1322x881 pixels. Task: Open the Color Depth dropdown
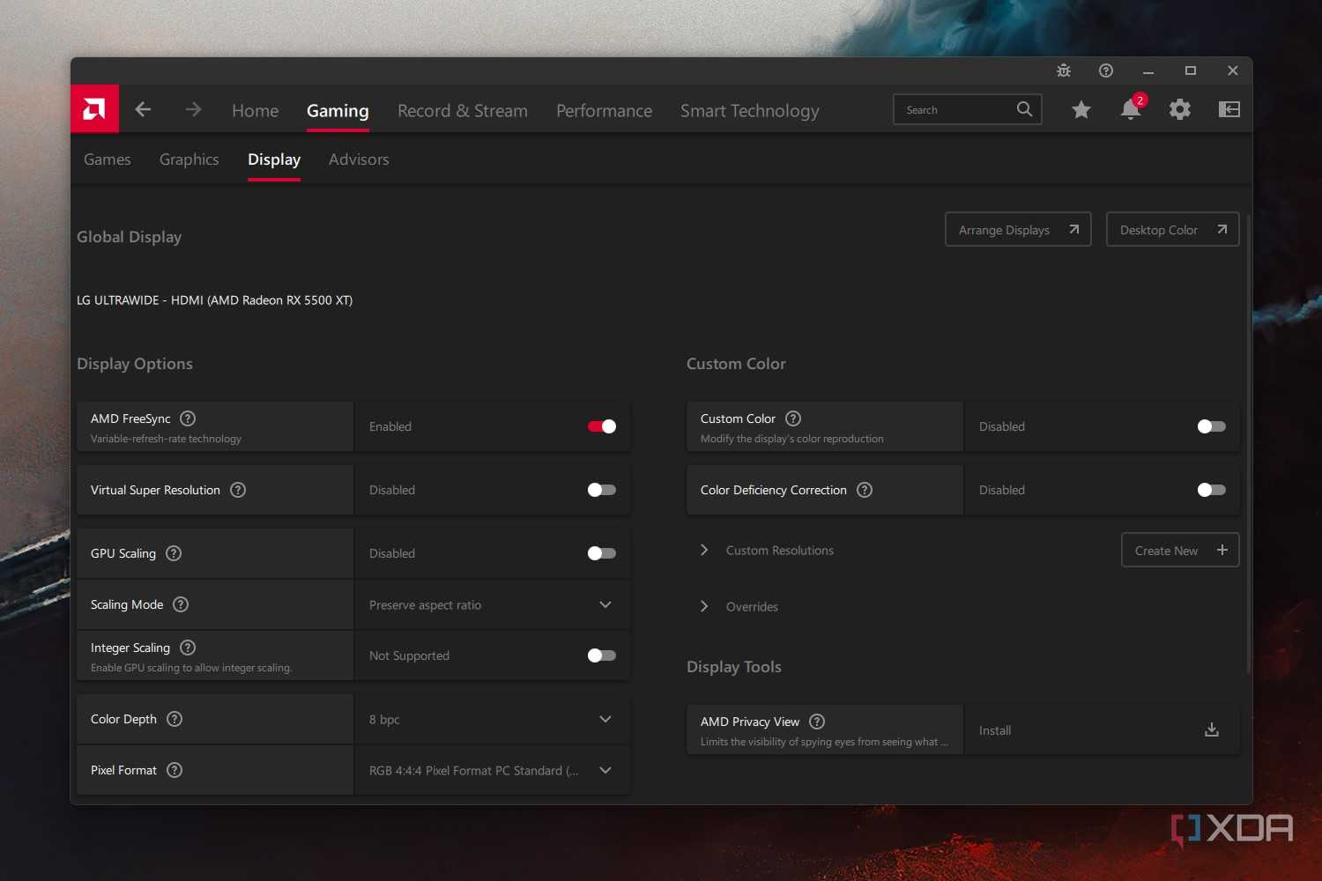[x=493, y=719]
